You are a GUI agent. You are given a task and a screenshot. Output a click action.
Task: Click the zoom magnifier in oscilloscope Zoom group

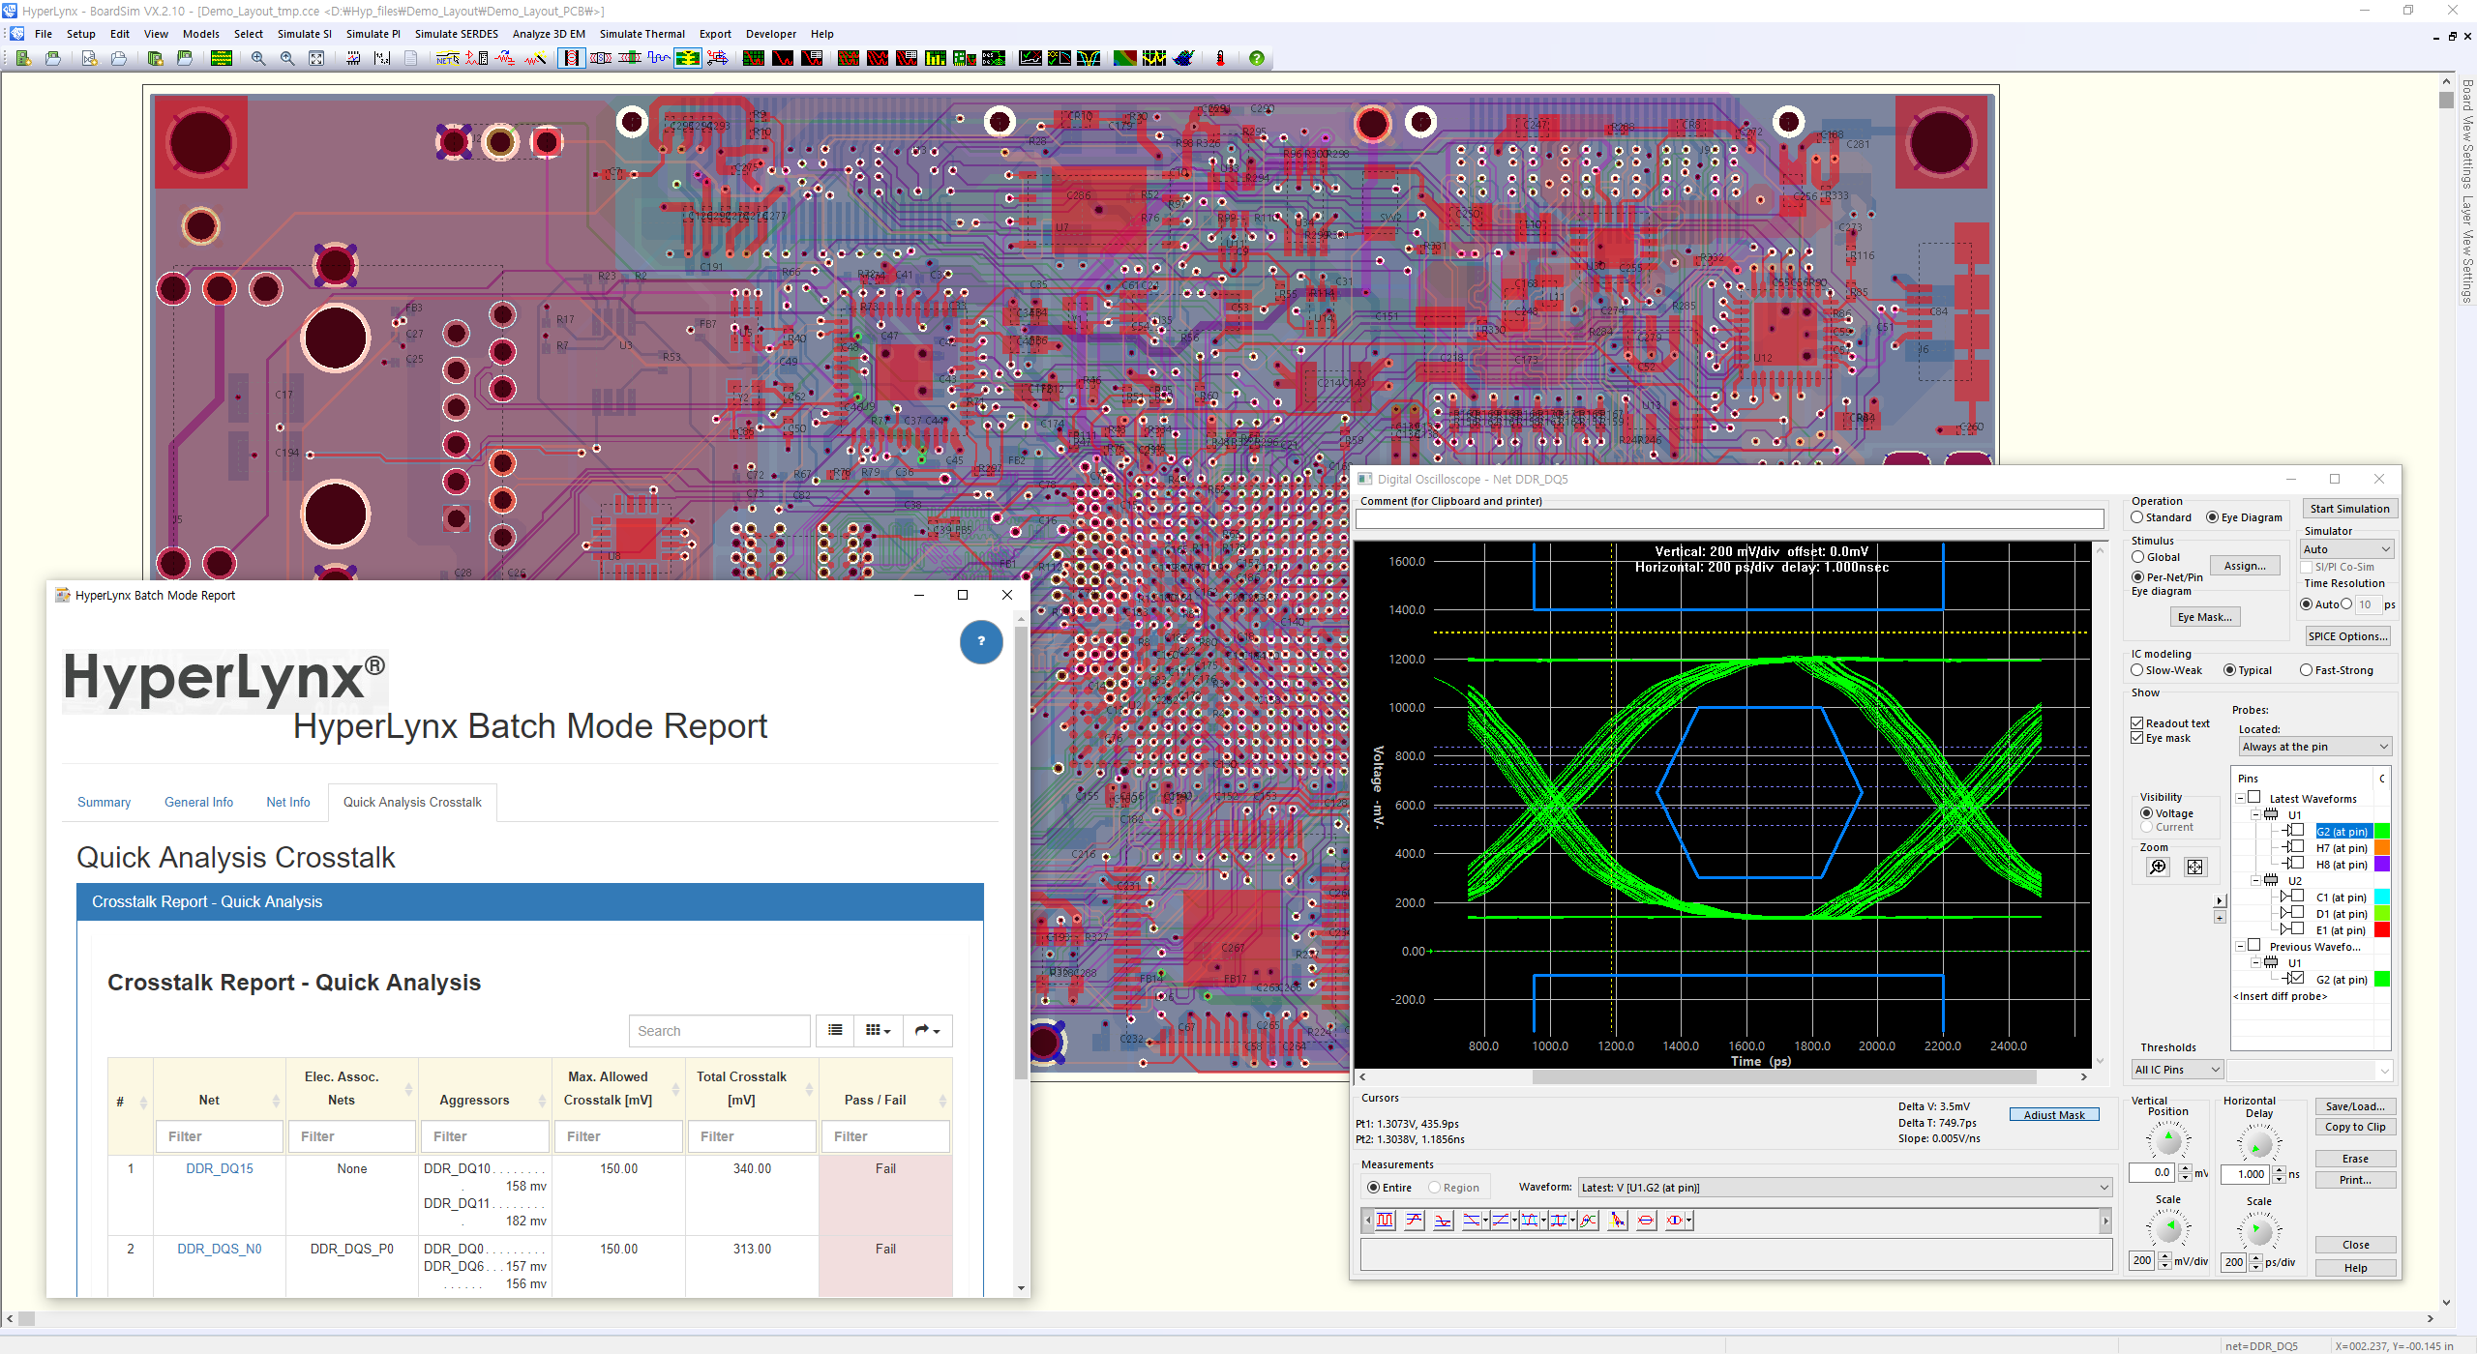(x=2158, y=868)
